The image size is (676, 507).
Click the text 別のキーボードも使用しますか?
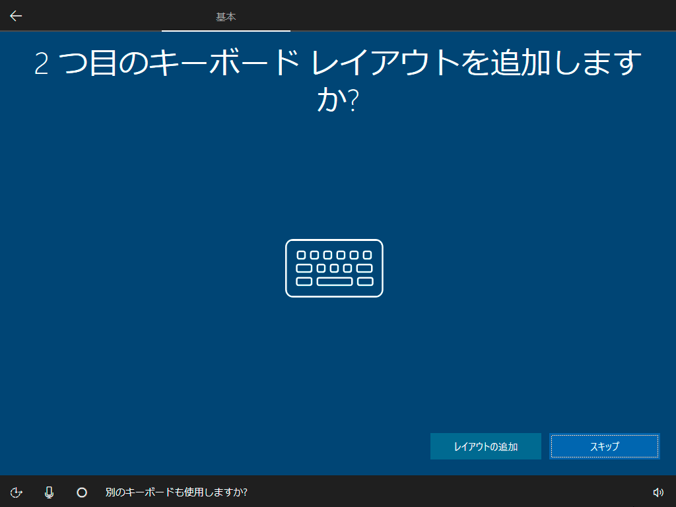[x=176, y=492]
